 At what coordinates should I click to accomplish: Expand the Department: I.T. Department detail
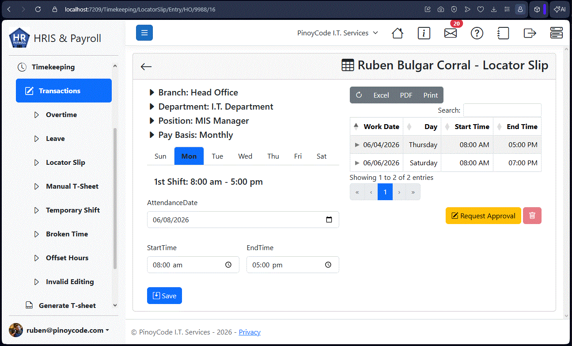pyautogui.click(x=211, y=106)
